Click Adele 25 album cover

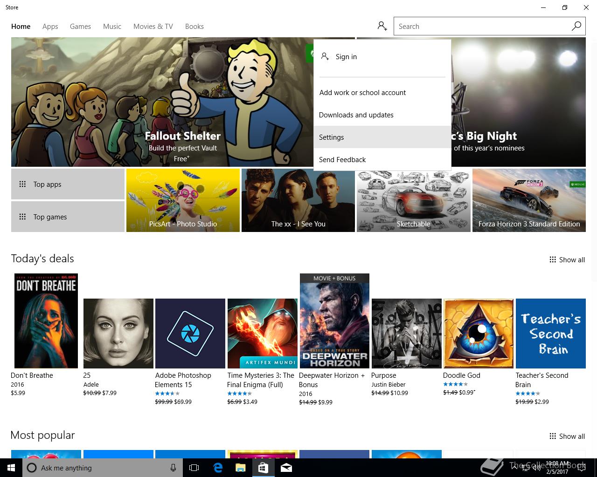(x=118, y=334)
